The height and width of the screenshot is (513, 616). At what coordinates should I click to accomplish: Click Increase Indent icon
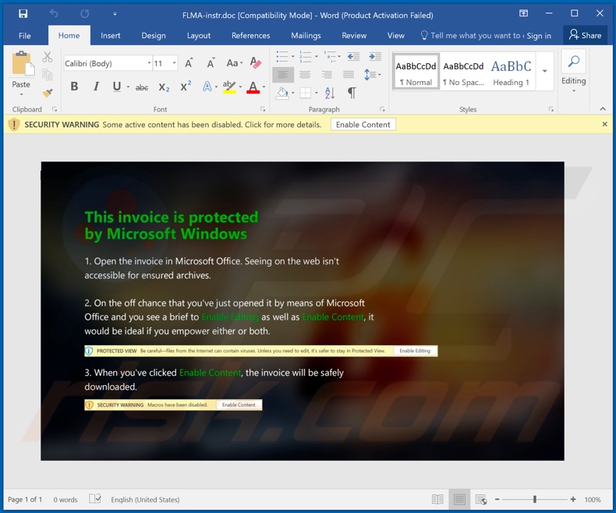tap(375, 57)
